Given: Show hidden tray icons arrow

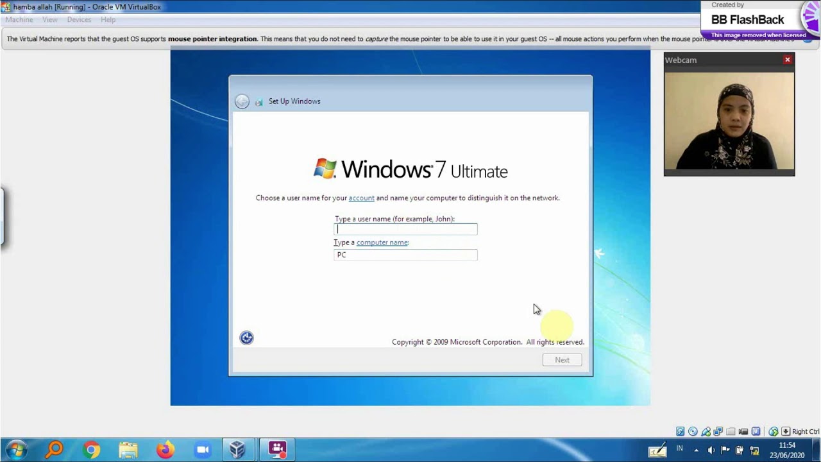Looking at the screenshot, I should click(x=696, y=450).
